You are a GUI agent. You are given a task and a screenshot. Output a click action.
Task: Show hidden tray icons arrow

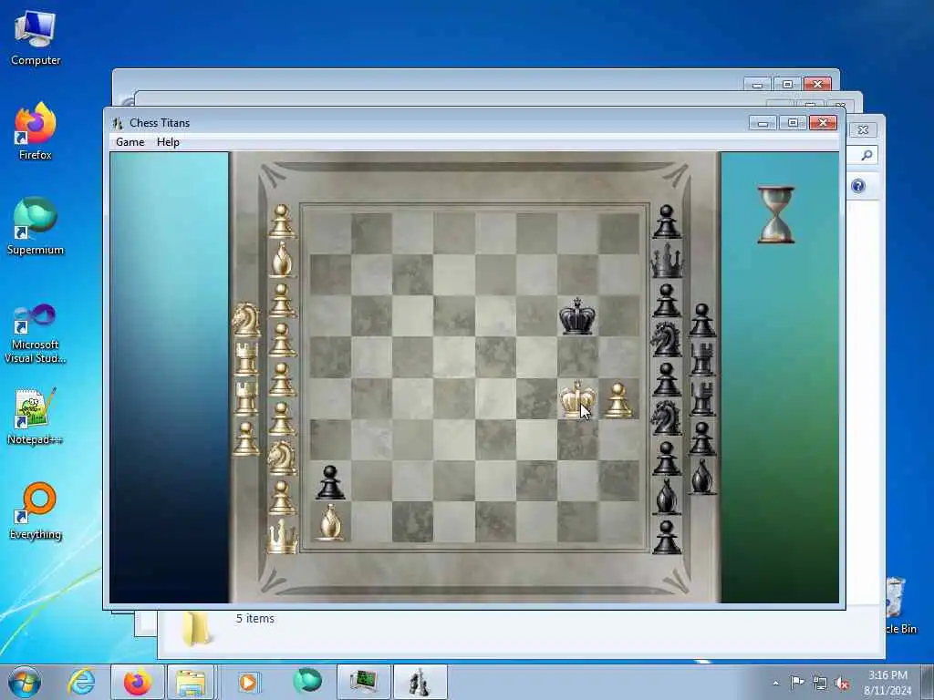point(775,684)
